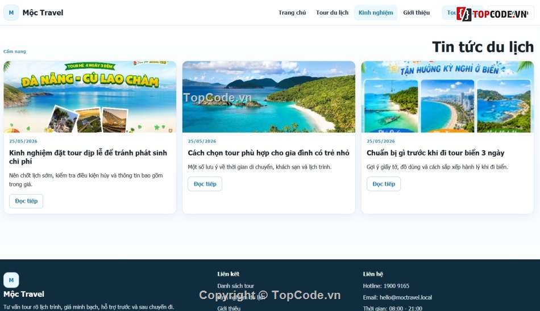Click summary Một số lưu ý về thời gian di chuyển
Screen dimensions: 540x311
tap(259, 167)
